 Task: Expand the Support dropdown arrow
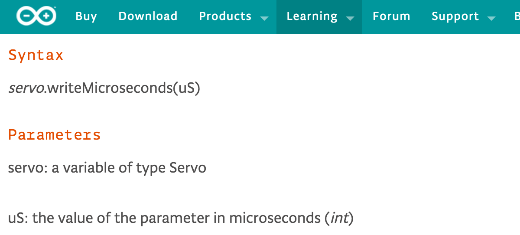[x=491, y=18]
